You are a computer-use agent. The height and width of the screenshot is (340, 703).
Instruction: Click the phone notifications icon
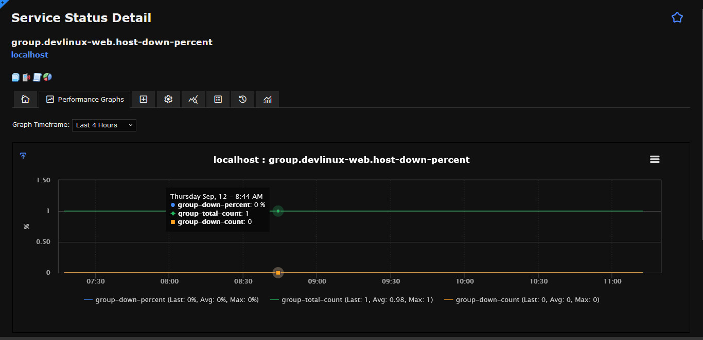pos(26,77)
